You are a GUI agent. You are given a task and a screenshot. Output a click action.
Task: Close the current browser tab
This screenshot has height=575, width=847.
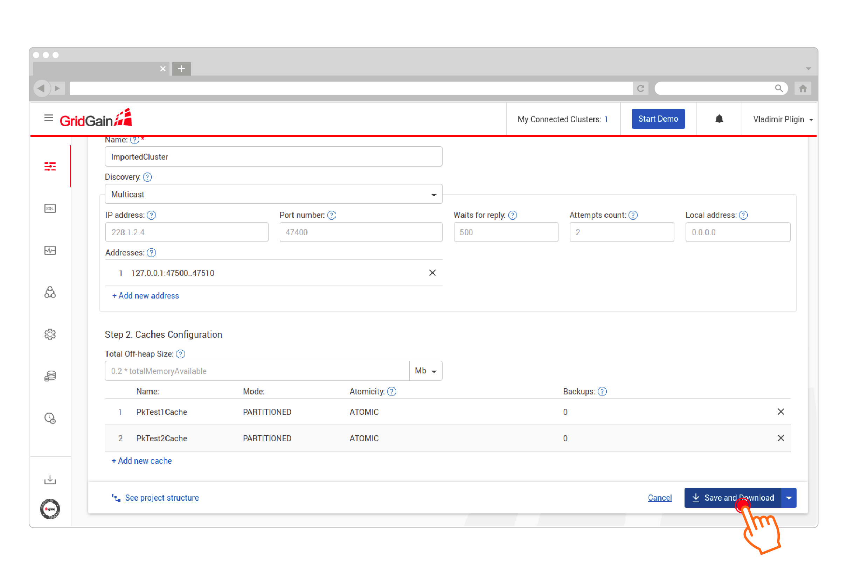163,69
